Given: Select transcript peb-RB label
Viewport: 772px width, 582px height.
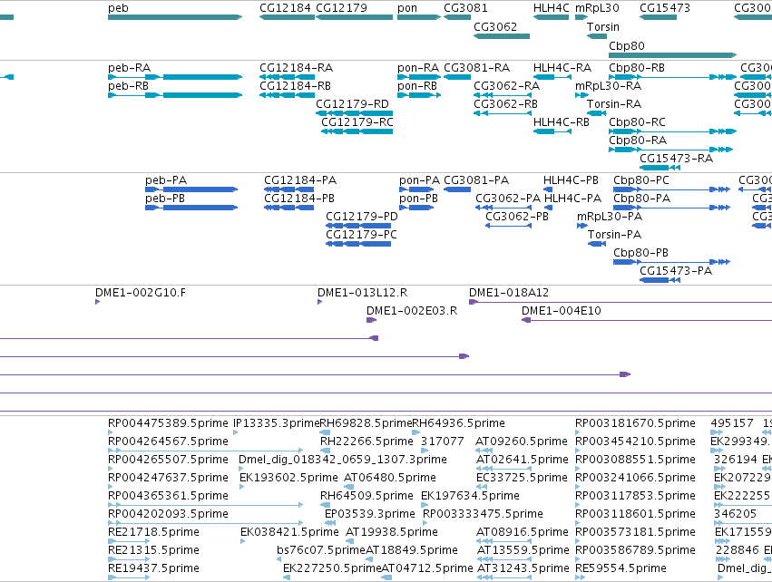Looking at the screenshot, I should pyautogui.click(x=128, y=86).
